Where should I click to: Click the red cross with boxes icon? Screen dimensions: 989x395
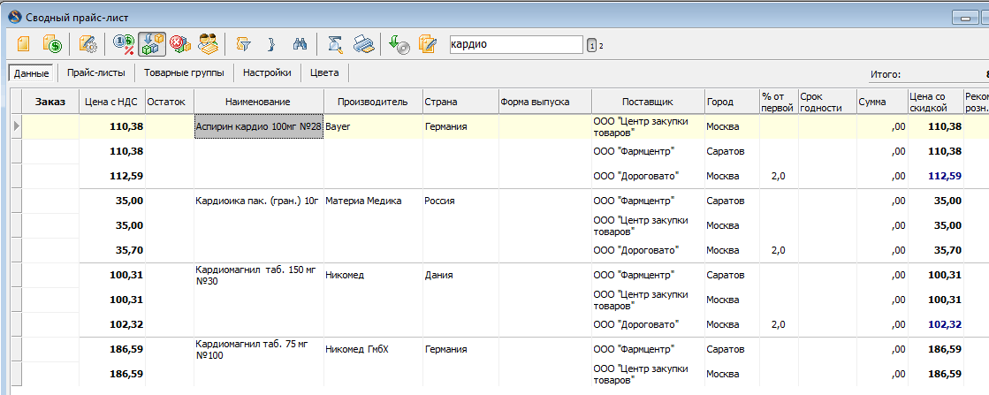179,44
